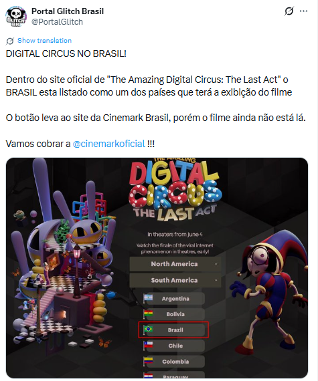Viewport: 318px width, 381px height.
Task: Click the North America chevron arrow
Action: click(216, 264)
